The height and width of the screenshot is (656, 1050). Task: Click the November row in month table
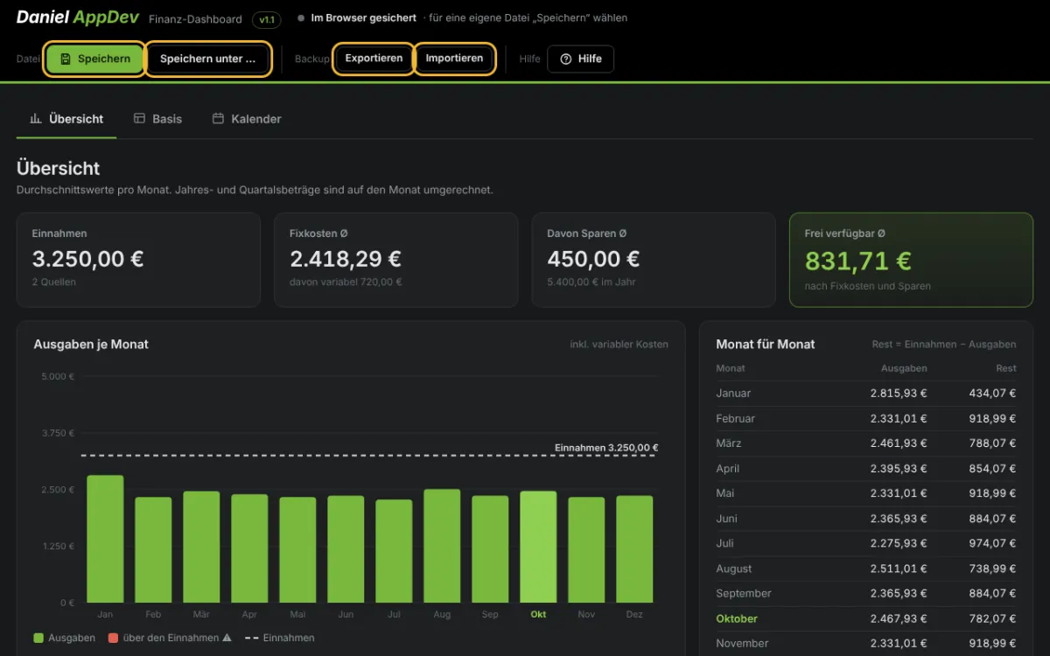tap(866, 643)
